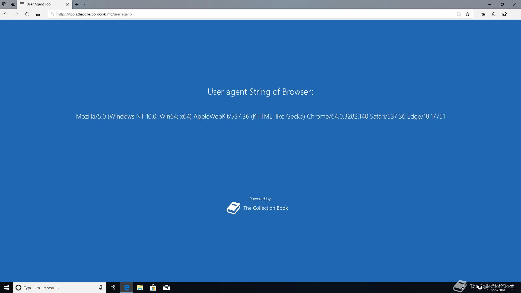Click the Share page icon

pos(504,14)
